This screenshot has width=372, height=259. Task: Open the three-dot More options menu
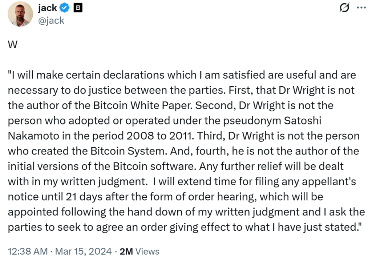pos(361,9)
